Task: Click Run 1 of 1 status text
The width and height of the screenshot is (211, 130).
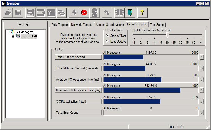Action: (177, 127)
